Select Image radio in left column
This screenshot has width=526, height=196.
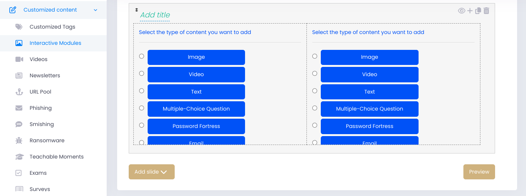coord(141,56)
